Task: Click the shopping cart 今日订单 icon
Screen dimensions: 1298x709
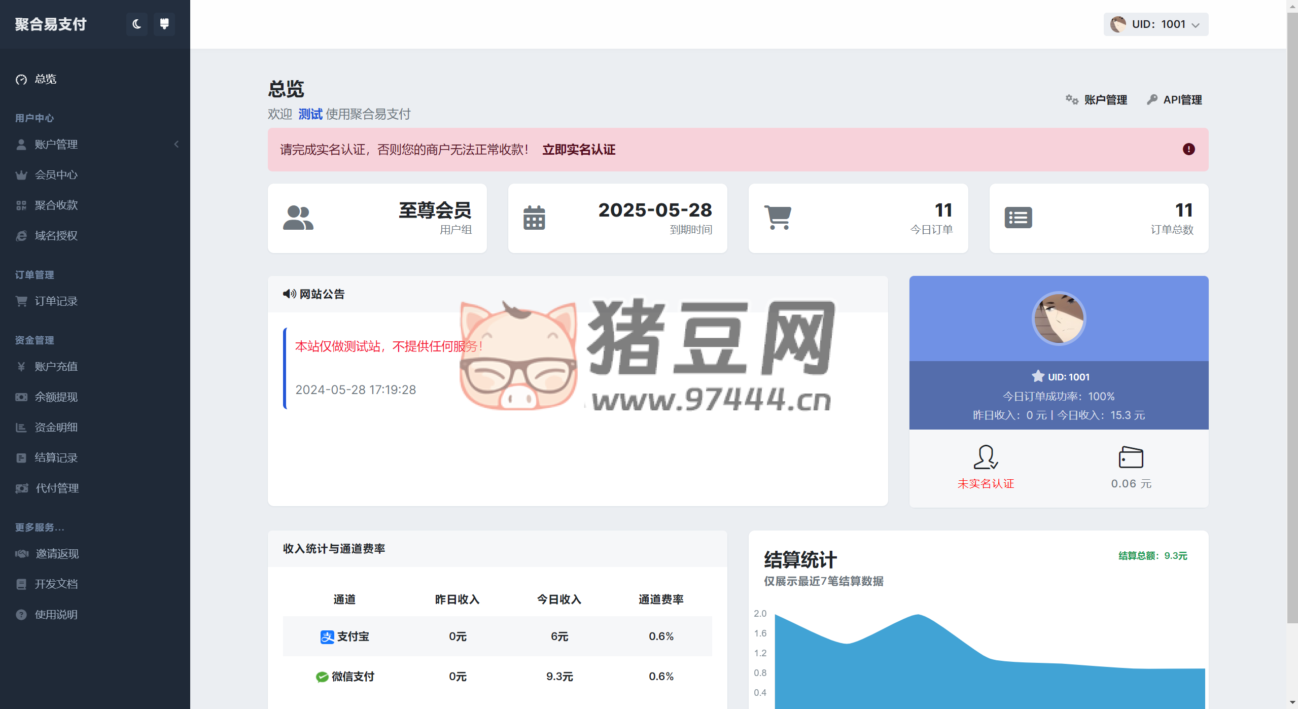Action: (778, 218)
